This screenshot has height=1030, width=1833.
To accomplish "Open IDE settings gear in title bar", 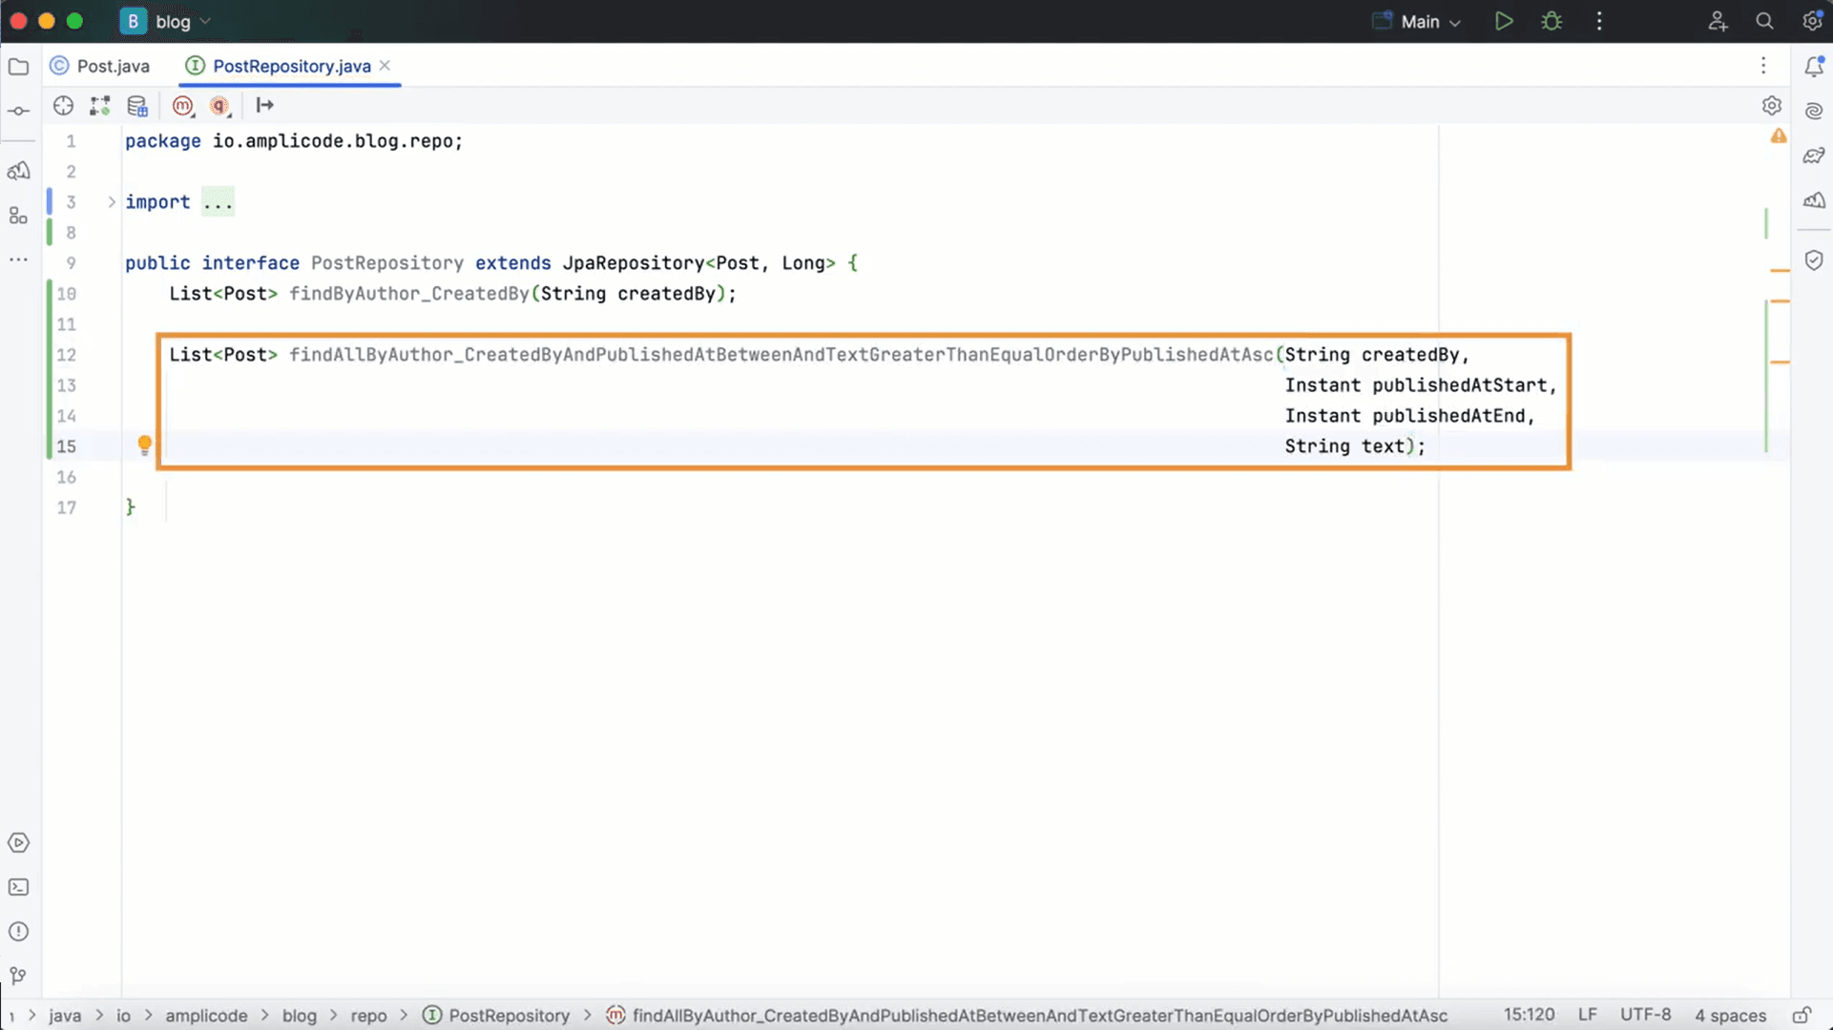I will (x=1812, y=21).
